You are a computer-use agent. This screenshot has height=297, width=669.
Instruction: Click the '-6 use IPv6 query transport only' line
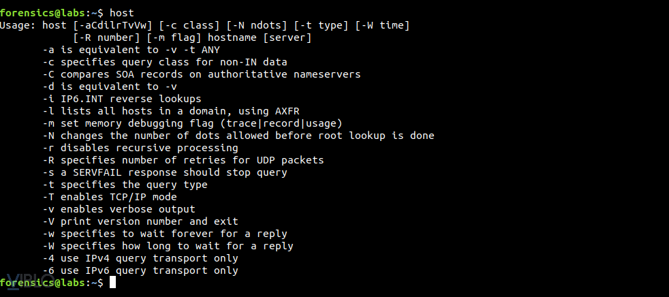[x=140, y=270]
